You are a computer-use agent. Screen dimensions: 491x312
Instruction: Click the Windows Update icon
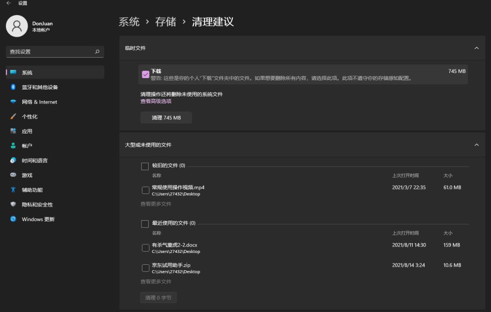coord(13,219)
